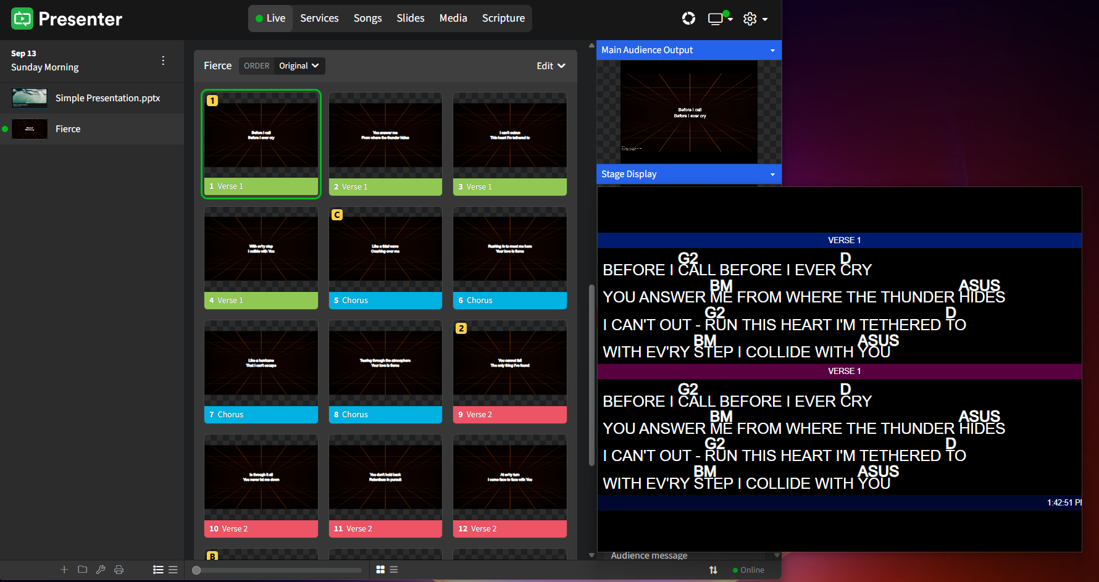This screenshot has width=1099, height=582.
Task: Click the slide panel vertical scrollbar
Action: pos(591,375)
